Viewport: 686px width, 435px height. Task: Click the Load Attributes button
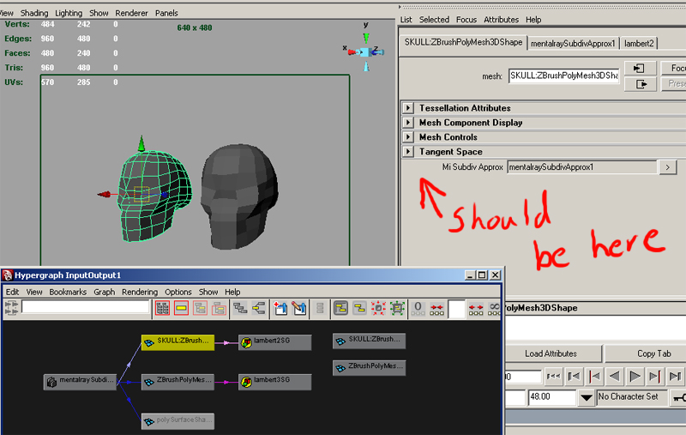click(x=551, y=353)
